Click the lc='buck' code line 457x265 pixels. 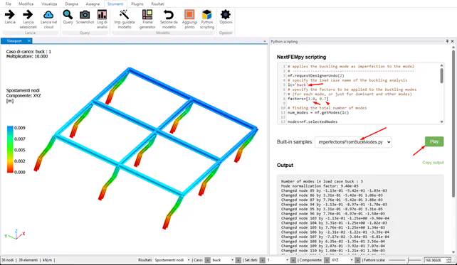tap(298, 85)
